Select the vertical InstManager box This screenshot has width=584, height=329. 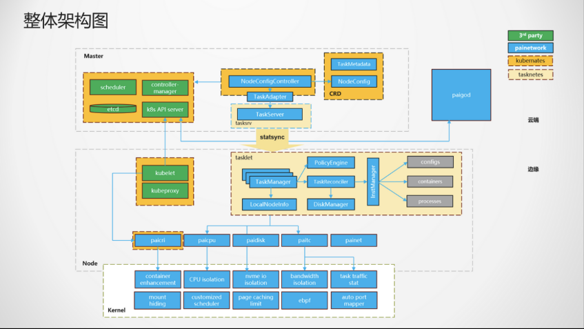coord(373,182)
